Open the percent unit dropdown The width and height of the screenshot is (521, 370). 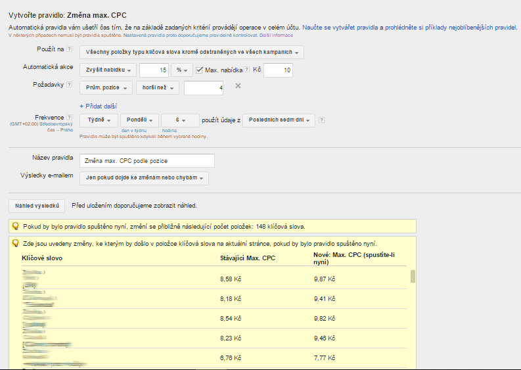(182, 70)
